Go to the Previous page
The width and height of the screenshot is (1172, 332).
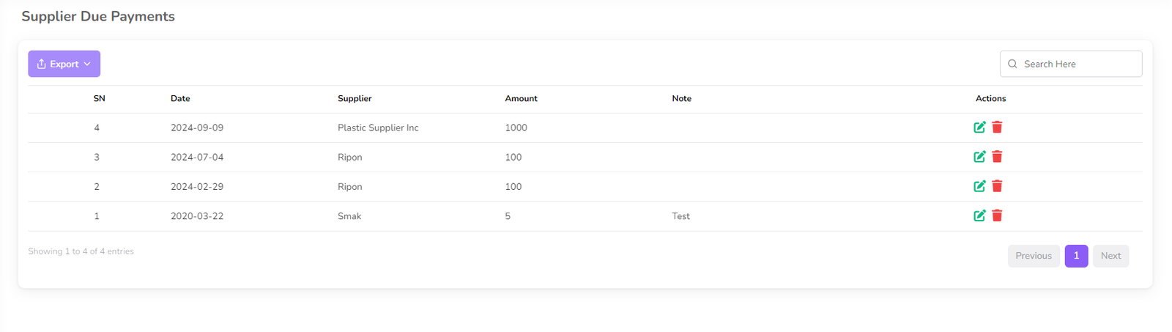(x=1033, y=256)
